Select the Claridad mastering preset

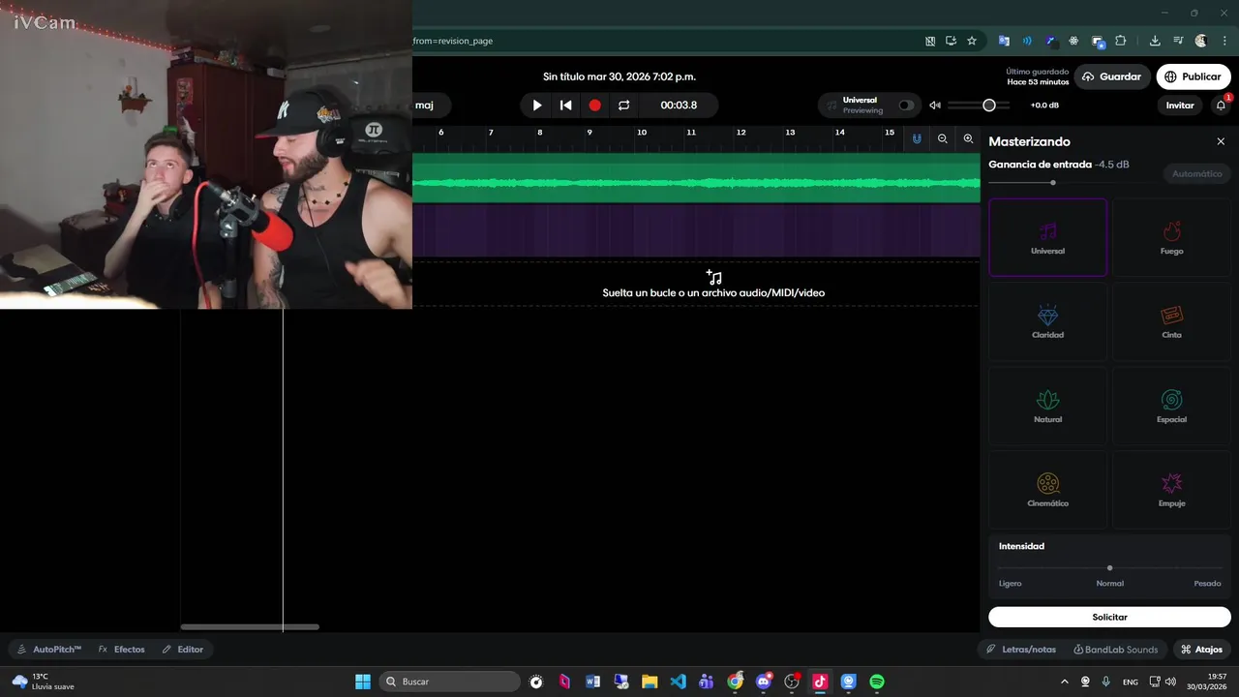1047,321
